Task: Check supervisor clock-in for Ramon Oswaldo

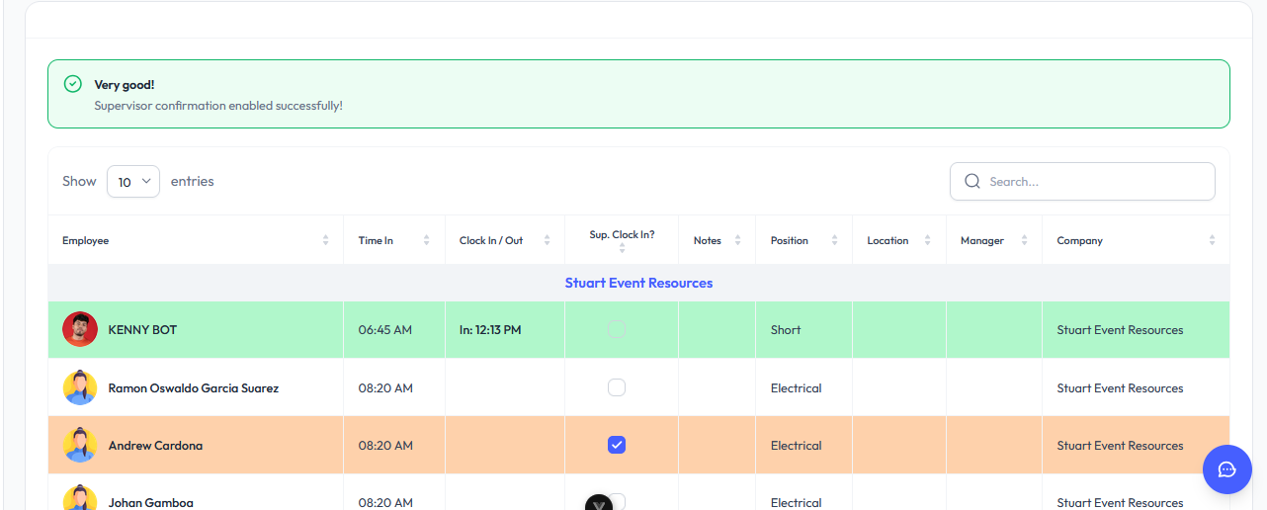Action: tap(617, 388)
